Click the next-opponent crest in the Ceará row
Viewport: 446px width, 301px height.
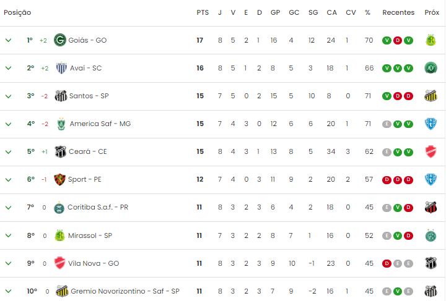[431, 151]
